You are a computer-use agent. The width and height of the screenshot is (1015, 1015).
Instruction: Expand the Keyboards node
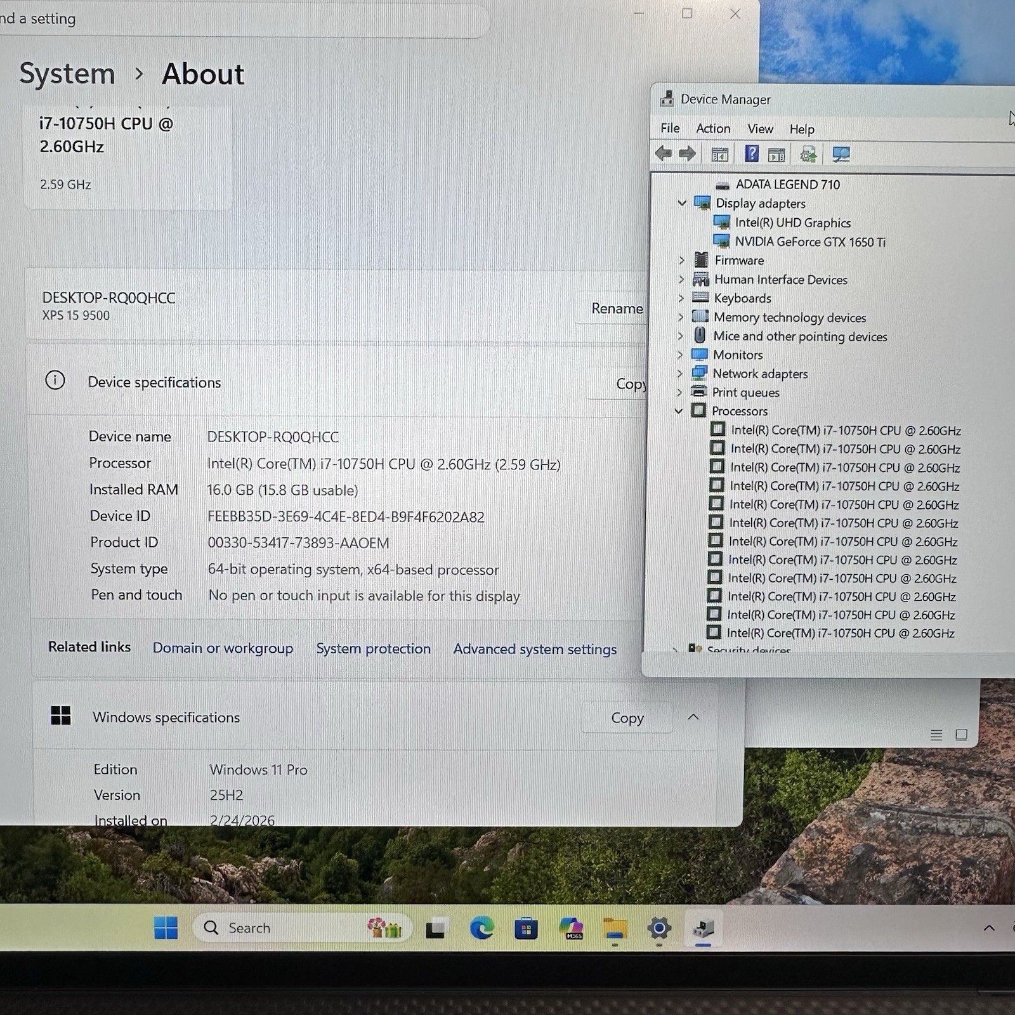click(681, 298)
